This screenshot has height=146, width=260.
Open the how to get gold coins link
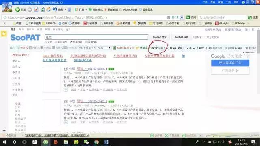(x=83, y=60)
